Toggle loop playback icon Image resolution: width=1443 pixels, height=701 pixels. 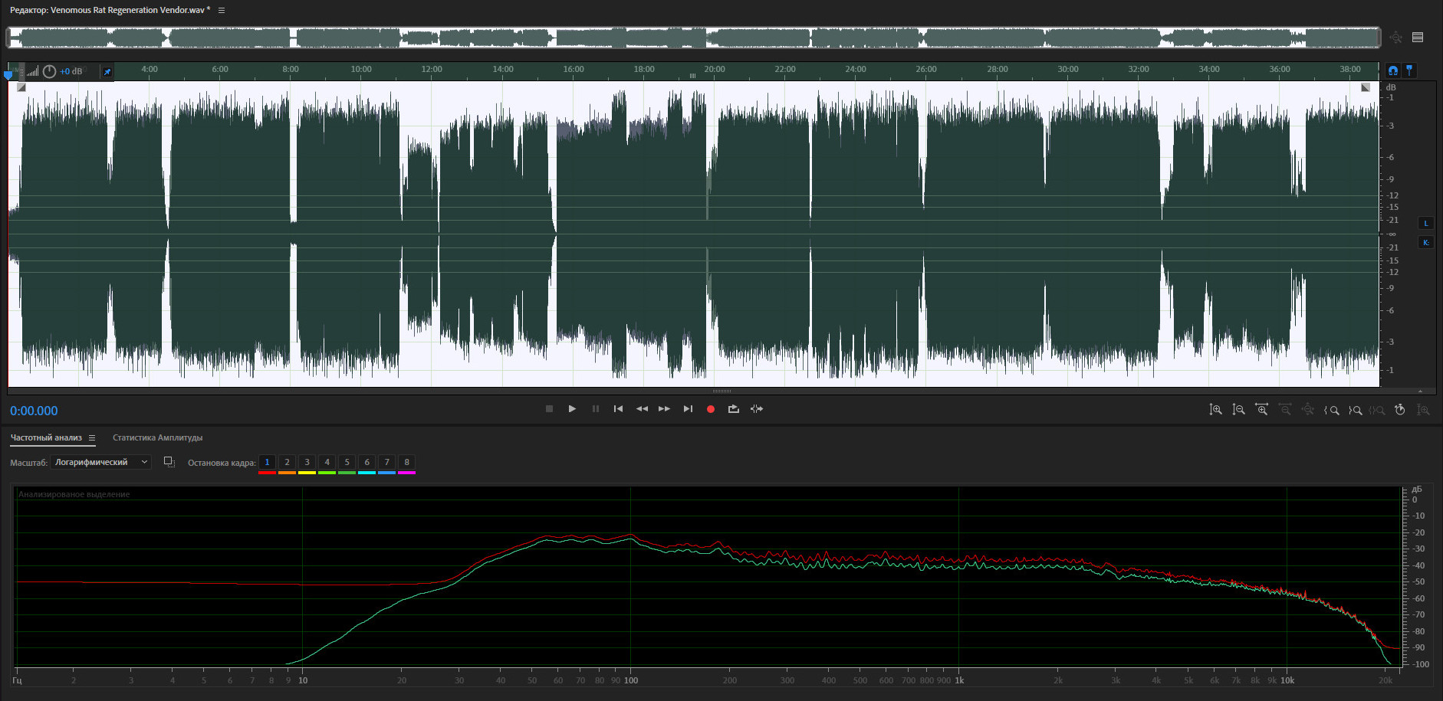pos(733,409)
